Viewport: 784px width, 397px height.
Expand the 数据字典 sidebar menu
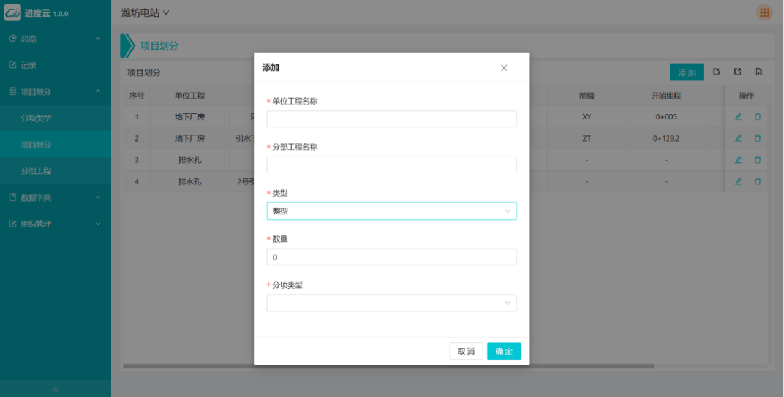point(55,198)
